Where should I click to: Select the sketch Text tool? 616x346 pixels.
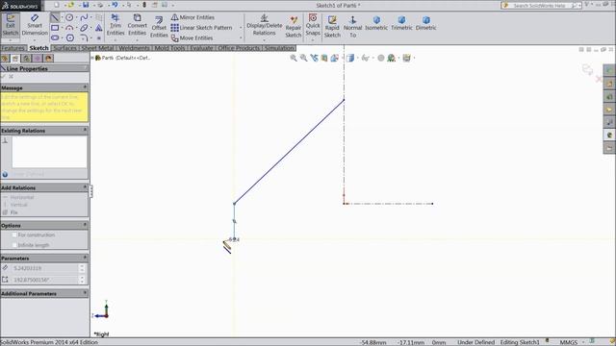(98, 28)
